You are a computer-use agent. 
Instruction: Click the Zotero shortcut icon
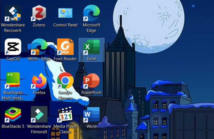(39, 13)
